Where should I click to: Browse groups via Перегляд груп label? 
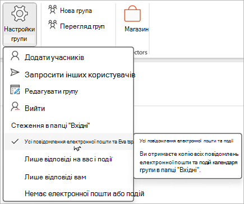[82, 26]
